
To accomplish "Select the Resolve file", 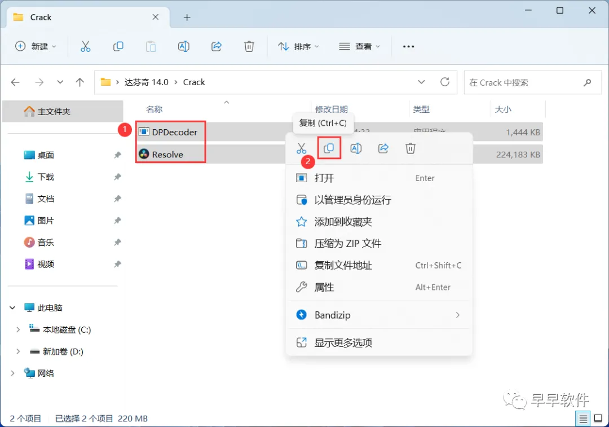I will 167,154.
